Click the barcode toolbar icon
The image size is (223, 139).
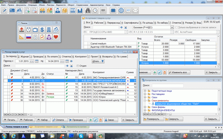[103, 11]
